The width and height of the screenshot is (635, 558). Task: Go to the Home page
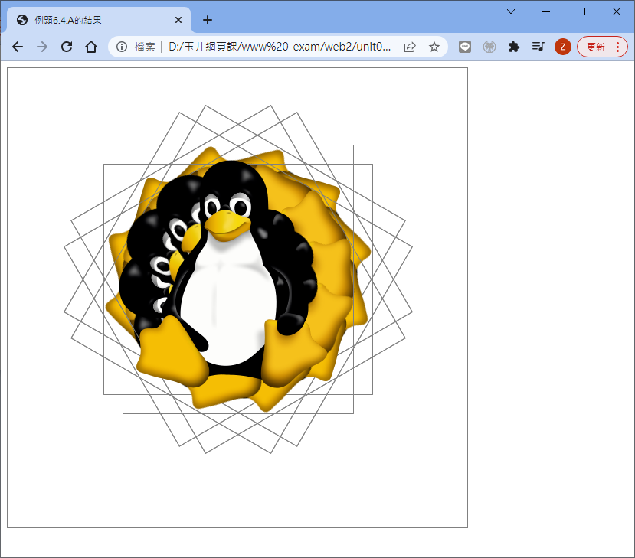91,47
